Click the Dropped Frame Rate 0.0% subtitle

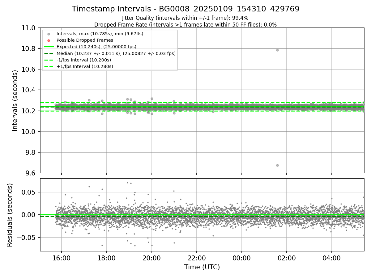pyautogui.click(x=185, y=25)
